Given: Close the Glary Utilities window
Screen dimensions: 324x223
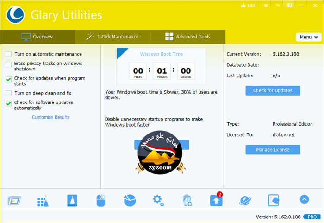Looking at the screenshot, I should tap(315, 6).
